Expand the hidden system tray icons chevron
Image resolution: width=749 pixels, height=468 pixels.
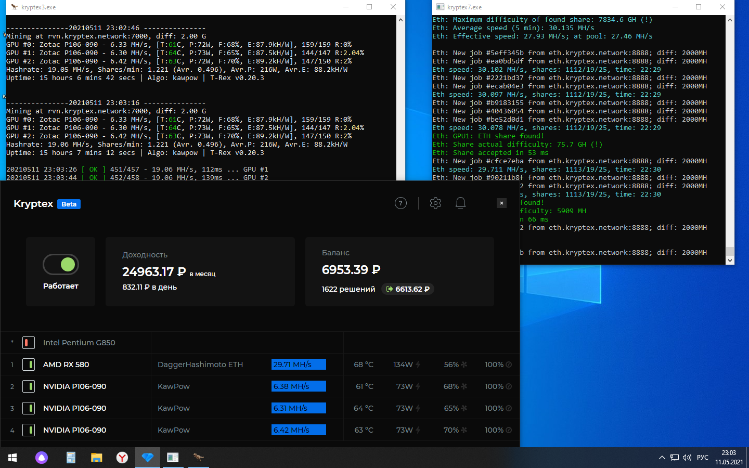662,458
